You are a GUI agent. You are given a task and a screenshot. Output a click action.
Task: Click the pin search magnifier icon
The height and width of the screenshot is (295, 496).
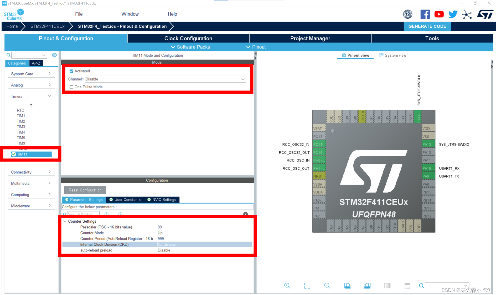click(421, 286)
